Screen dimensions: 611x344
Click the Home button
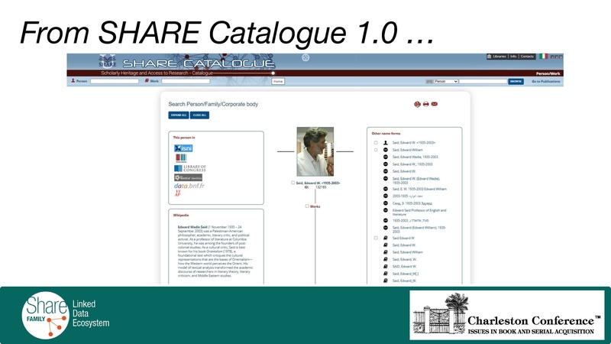(278, 81)
